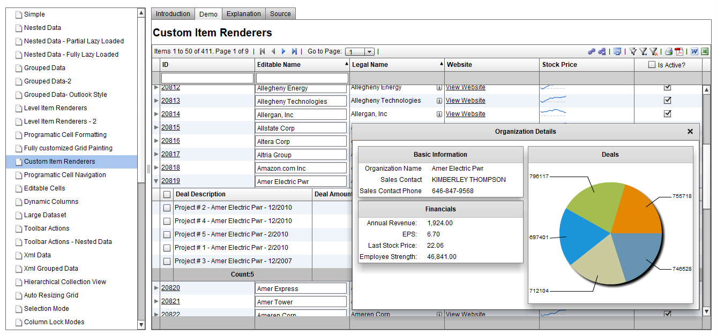This screenshot has height=336, width=717.
Task: Check Project # 1 - Amer Electric Pwr deal
Action: point(167,248)
